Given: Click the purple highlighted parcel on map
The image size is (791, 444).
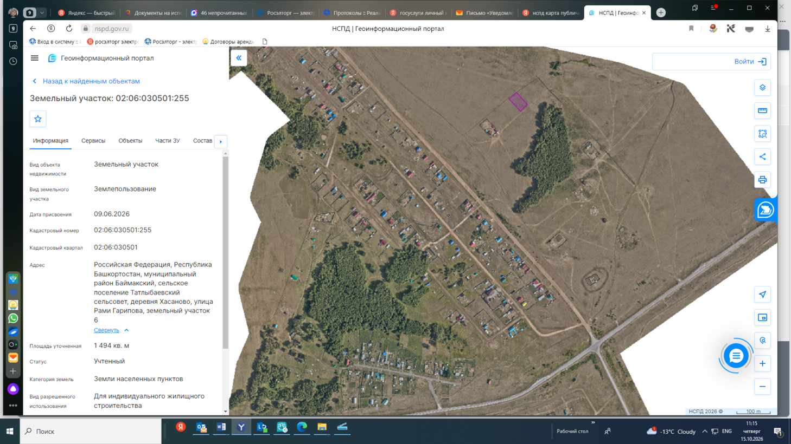Looking at the screenshot, I should click(x=518, y=101).
